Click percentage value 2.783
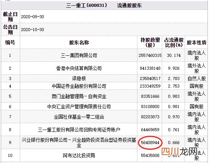The width and height of the screenshot is (209, 163). pos(174,78)
